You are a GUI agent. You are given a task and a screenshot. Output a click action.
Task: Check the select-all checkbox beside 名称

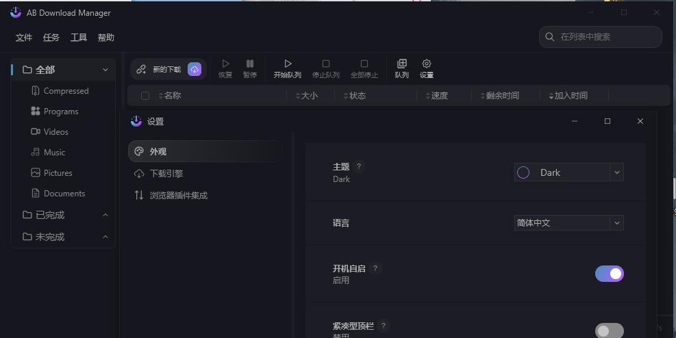(x=145, y=96)
